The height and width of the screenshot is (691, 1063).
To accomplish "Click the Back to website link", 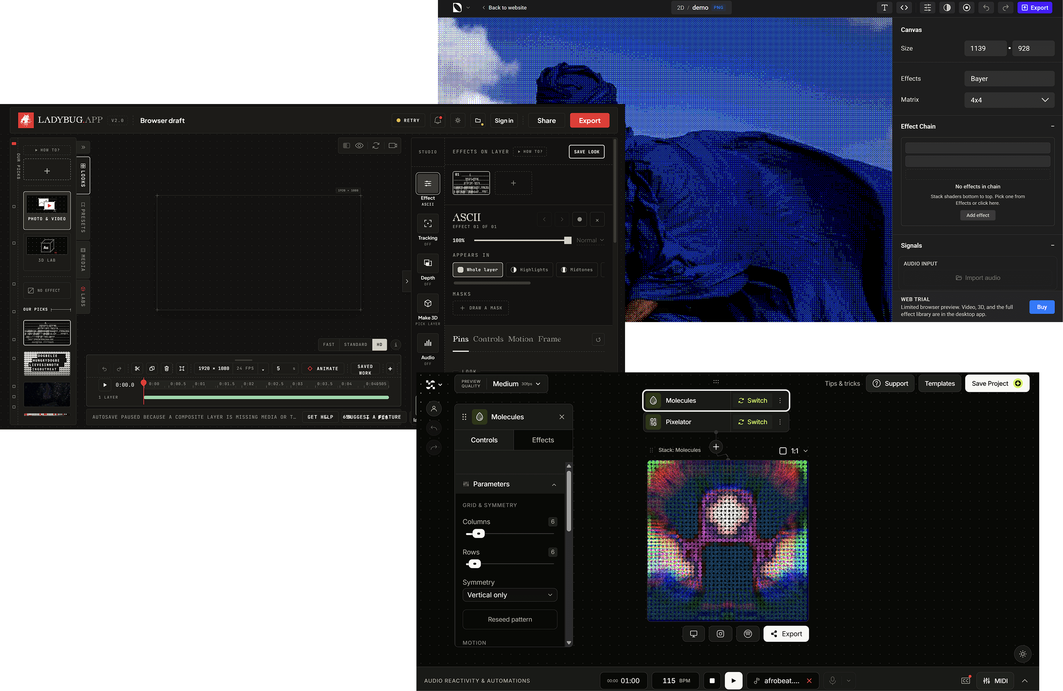I will point(504,8).
